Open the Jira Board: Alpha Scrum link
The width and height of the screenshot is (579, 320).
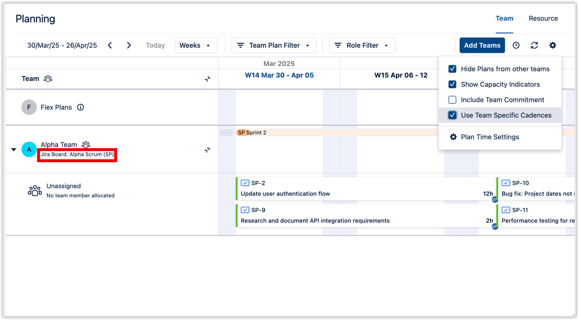coord(77,154)
